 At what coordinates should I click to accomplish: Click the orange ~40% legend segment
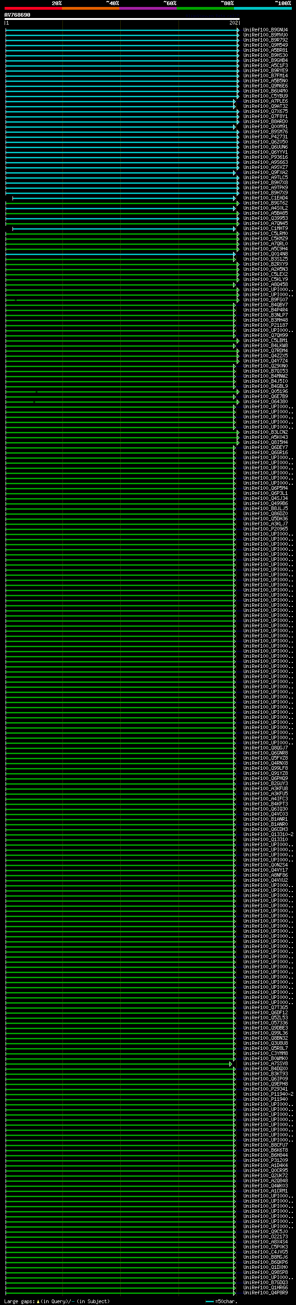coord(91,8)
